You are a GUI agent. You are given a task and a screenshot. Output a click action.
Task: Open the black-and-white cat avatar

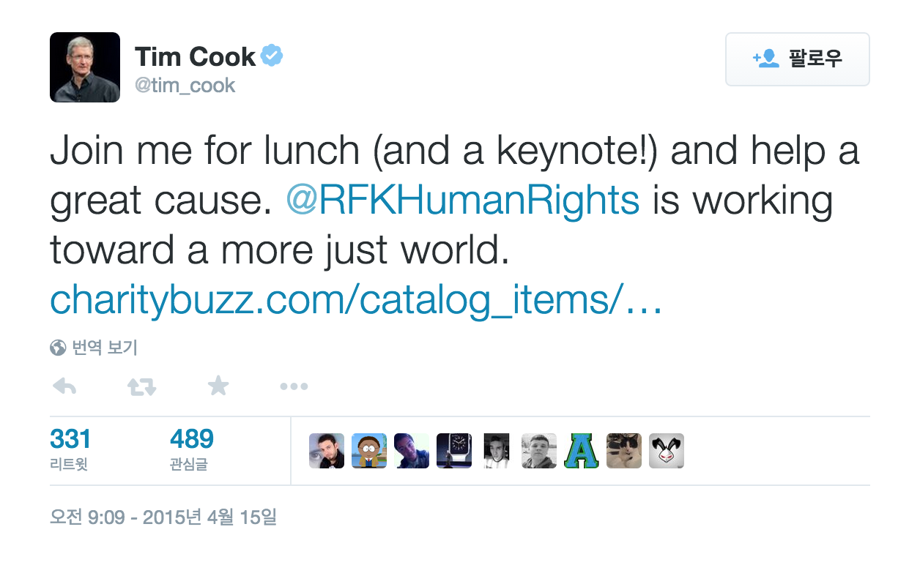click(624, 451)
